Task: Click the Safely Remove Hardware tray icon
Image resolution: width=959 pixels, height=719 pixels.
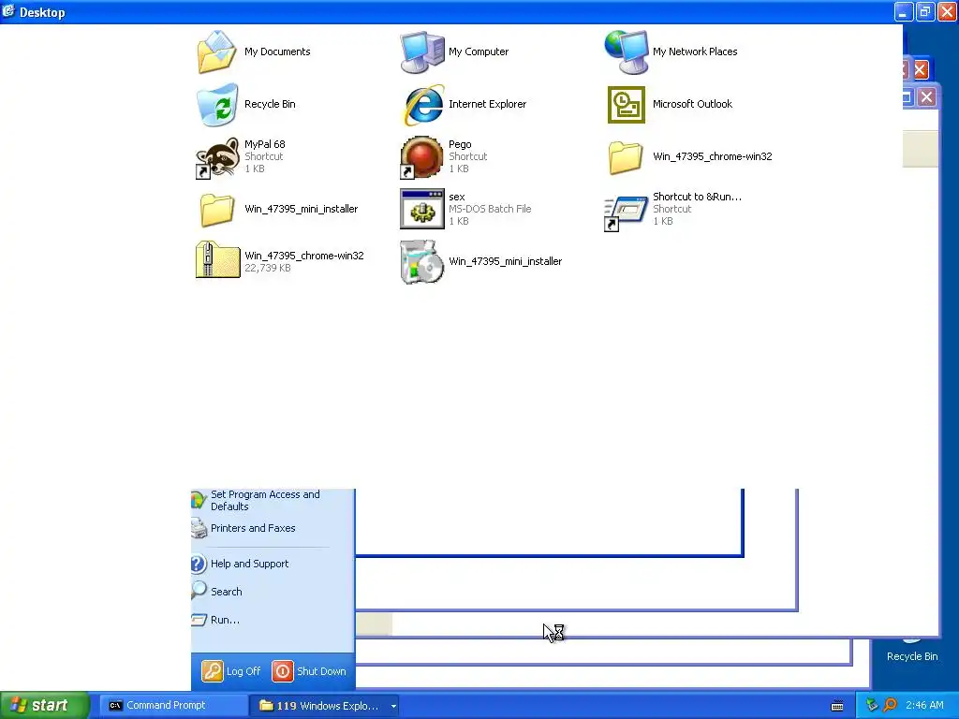Action: pyautogui.click(x=872, y=706)
